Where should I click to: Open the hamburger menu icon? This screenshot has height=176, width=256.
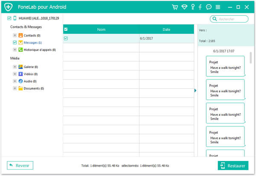pyautogui.click(x=218, y=7)
